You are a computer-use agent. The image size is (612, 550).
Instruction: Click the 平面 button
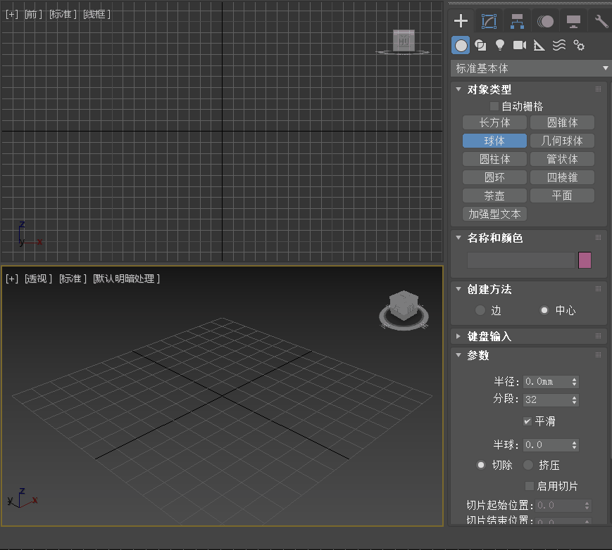562,196
